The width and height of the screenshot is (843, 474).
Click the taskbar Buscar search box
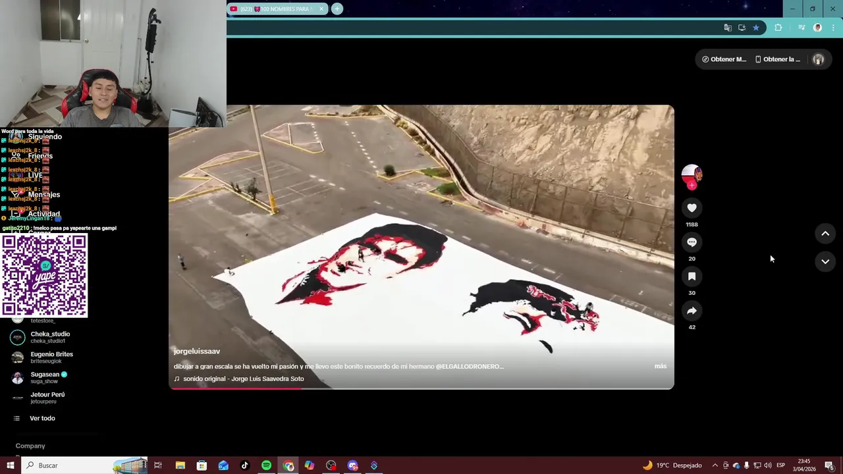tap(84, 465)
